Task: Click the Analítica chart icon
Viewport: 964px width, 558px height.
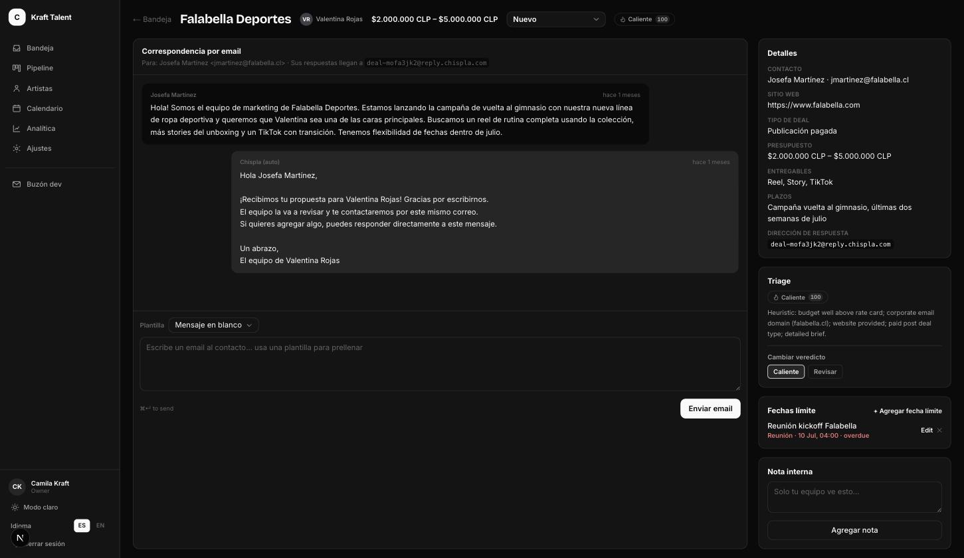Action: point(17,128)
